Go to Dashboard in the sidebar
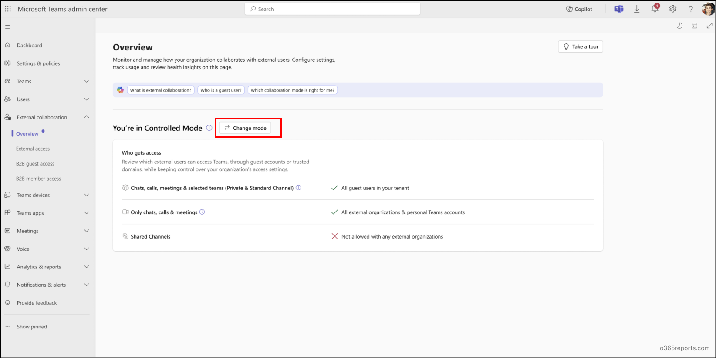Screen dimensions: 716x358 click(x=29, y=46)
